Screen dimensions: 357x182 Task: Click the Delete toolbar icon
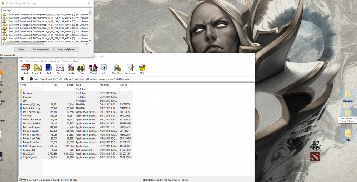[x=71, y=69]
